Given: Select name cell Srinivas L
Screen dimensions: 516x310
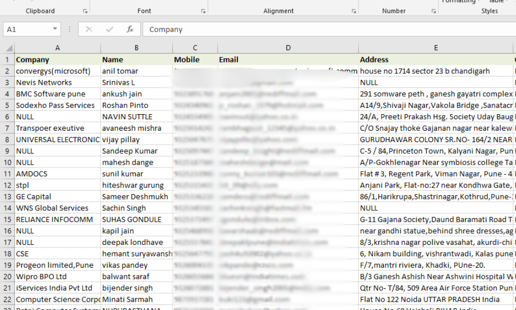Looking at the screenshot, I should coord(137,82).
